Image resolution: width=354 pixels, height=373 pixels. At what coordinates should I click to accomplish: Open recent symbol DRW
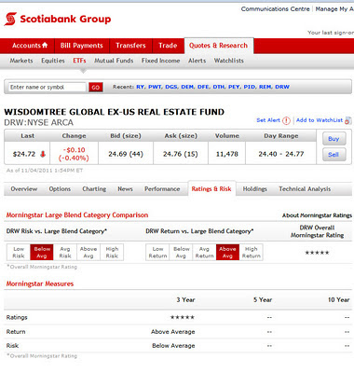coord(282,87)
